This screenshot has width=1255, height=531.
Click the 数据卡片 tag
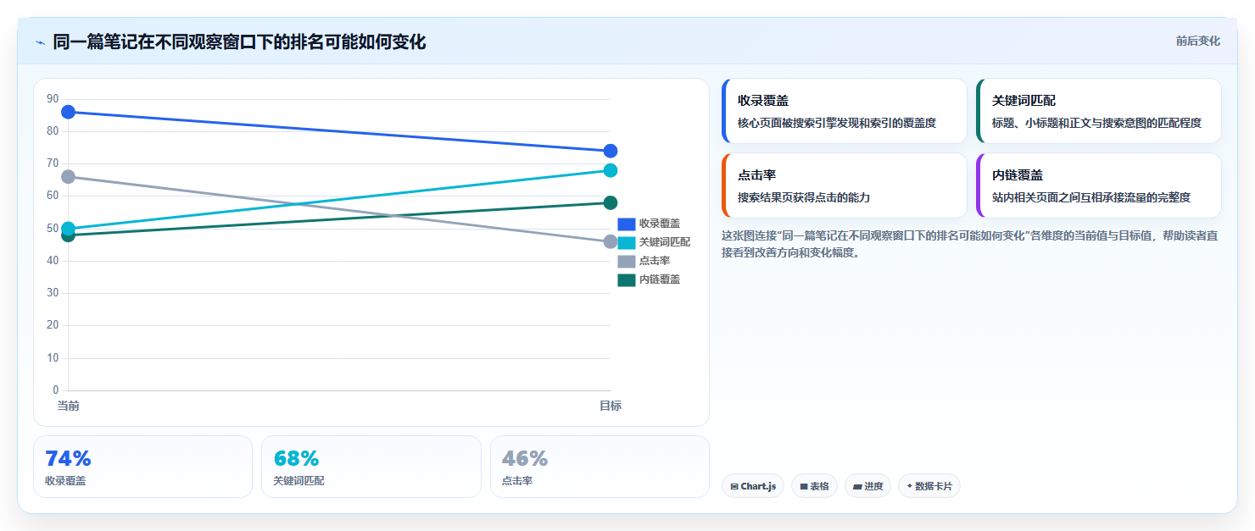929,486
